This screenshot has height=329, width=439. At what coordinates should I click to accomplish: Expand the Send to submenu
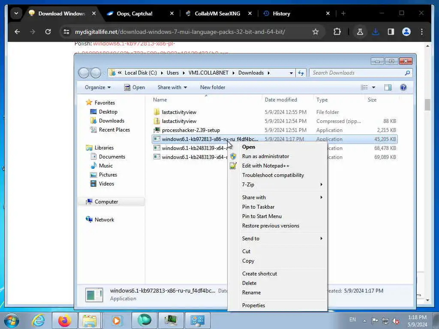277,239
